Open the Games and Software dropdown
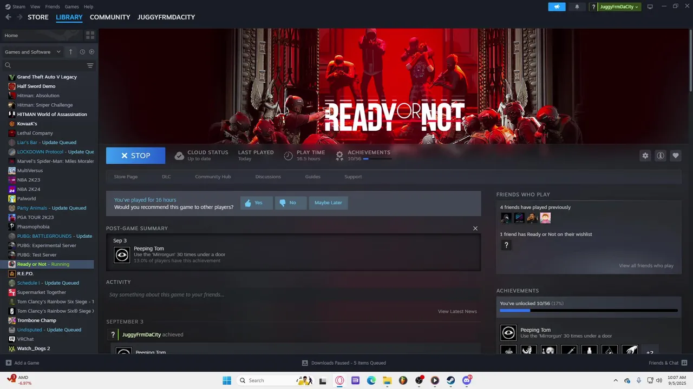This screenshot has width=693, height=389. tap(32, 52)
